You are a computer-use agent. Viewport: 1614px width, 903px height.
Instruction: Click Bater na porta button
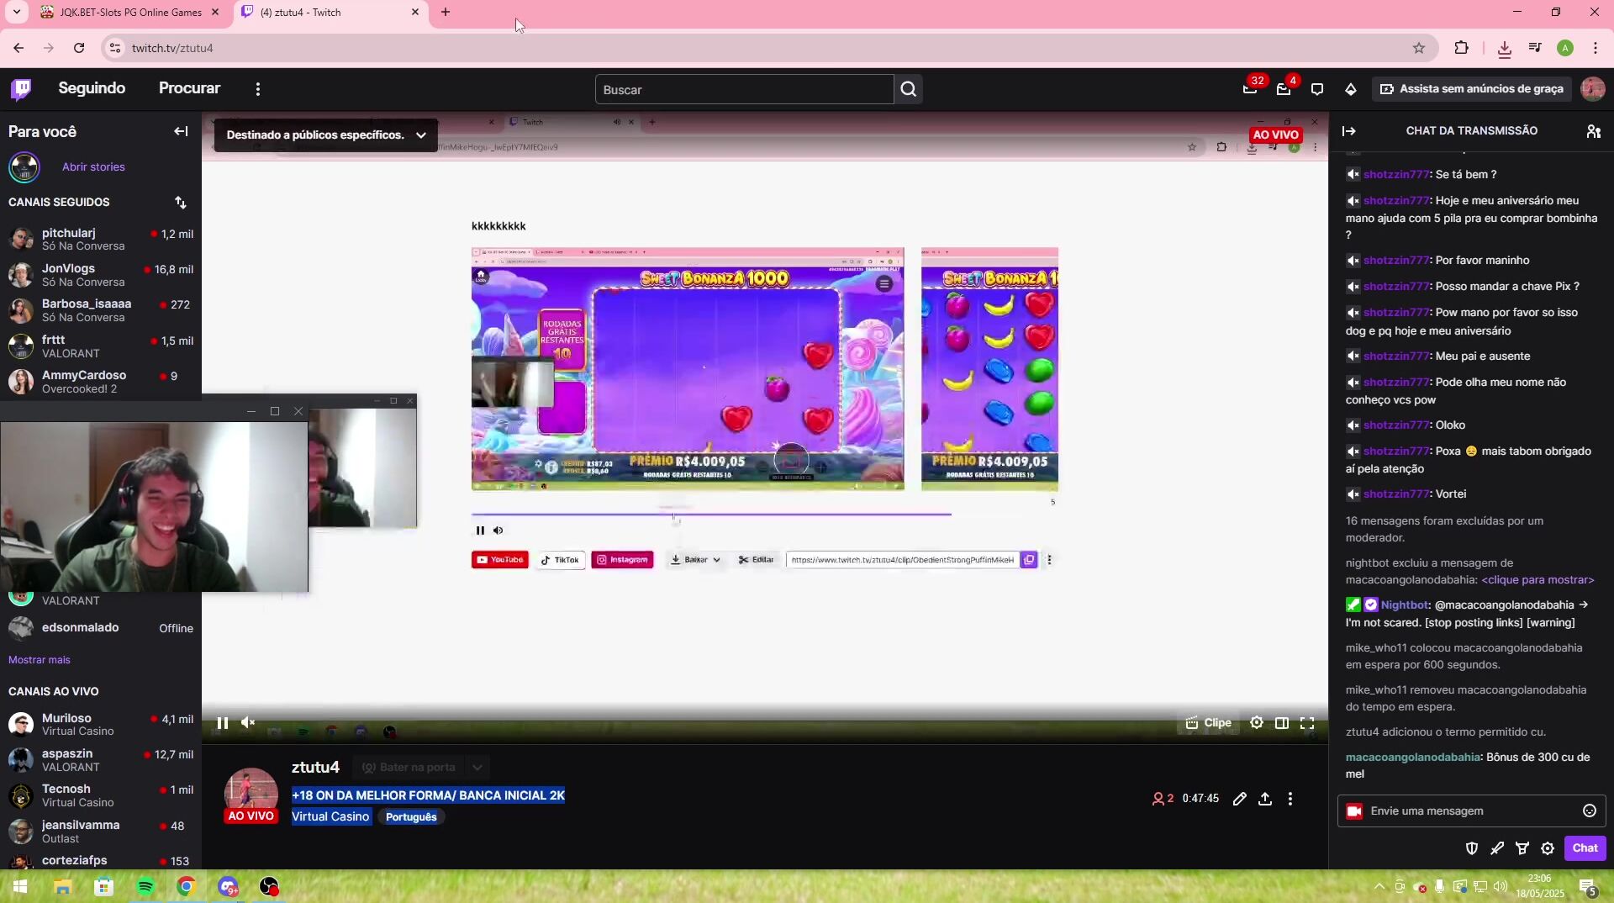pyautogui.click(x=409, y=768)
